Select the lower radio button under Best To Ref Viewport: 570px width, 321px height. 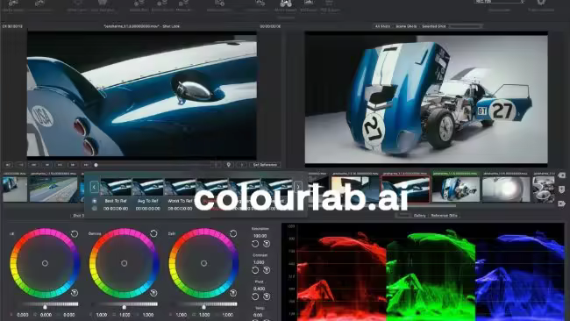pos(95,209)
